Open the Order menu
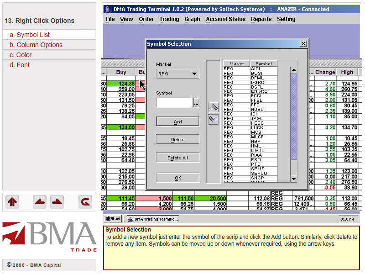The image size is (365, 274). coord(146,19)
